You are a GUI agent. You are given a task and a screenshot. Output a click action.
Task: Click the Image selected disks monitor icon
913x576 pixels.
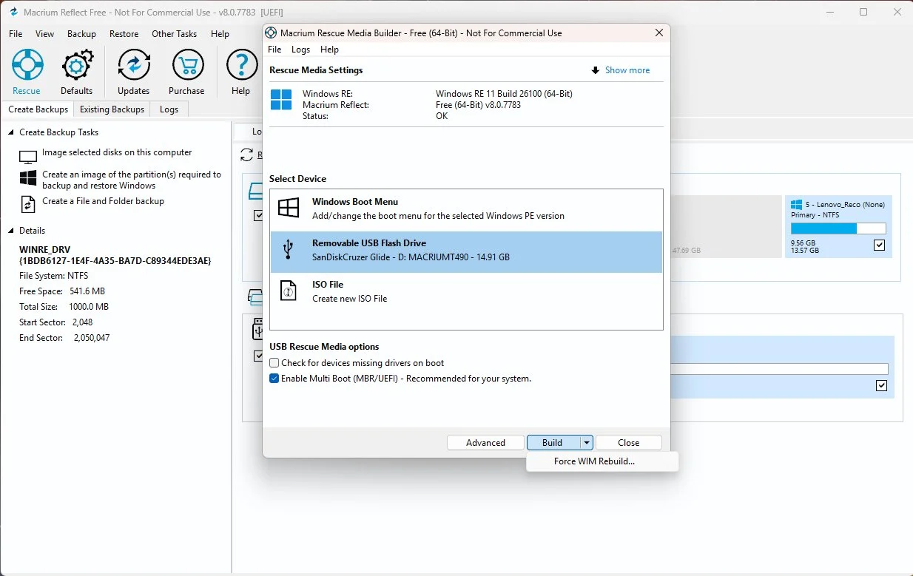(28, 157)
